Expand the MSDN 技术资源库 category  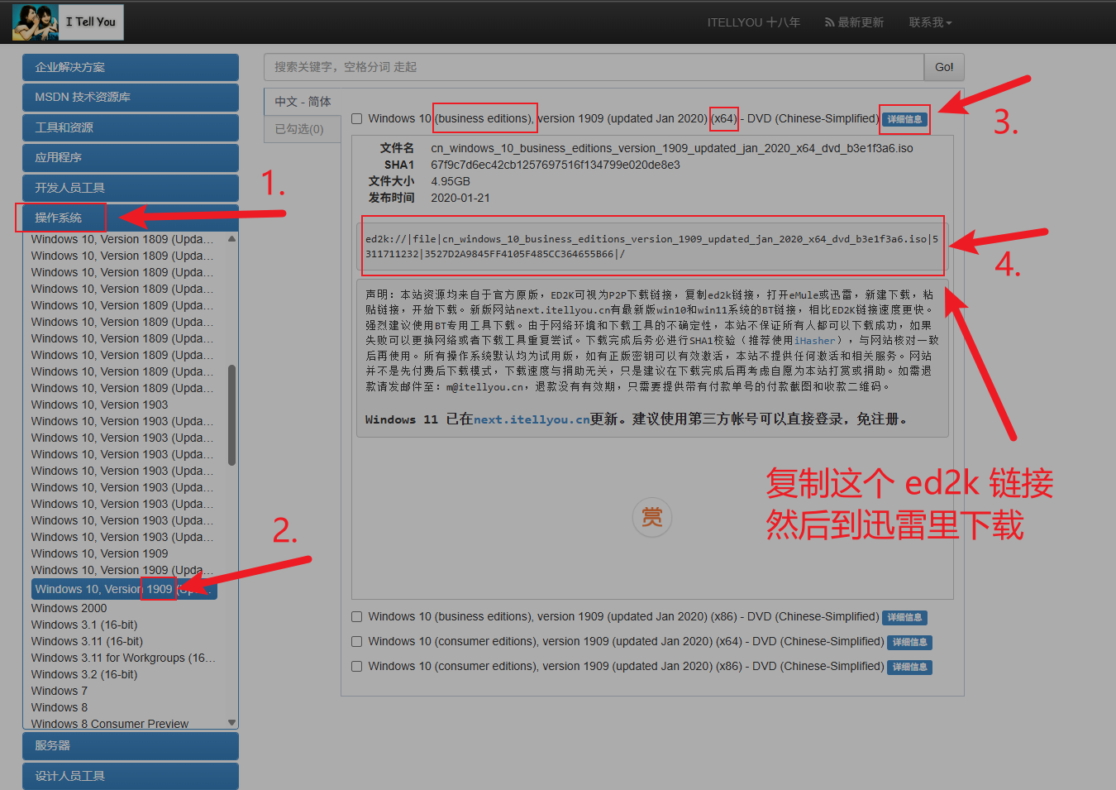pos(131,98)
